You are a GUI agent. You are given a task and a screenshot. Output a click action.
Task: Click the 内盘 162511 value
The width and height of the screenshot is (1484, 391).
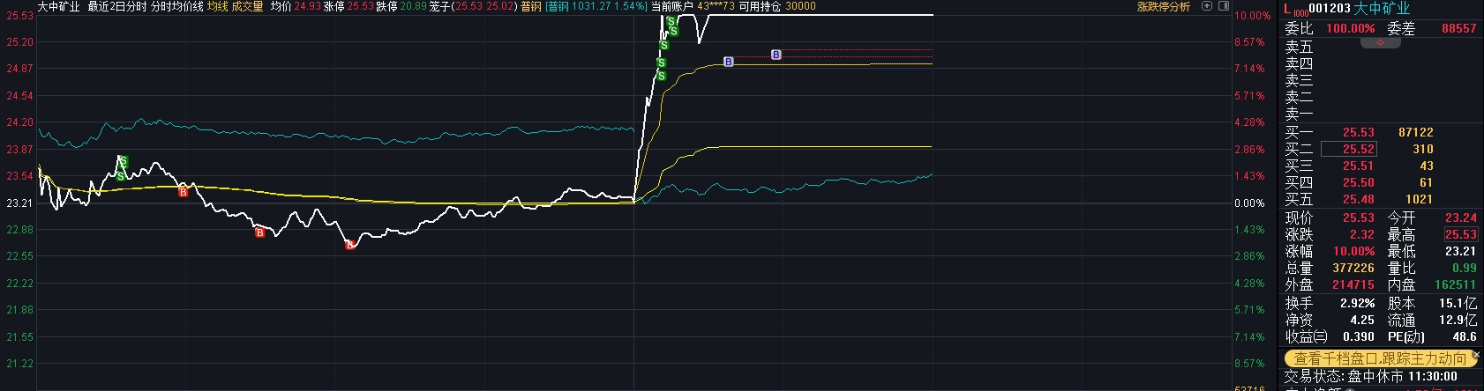tap(1455, 284)
